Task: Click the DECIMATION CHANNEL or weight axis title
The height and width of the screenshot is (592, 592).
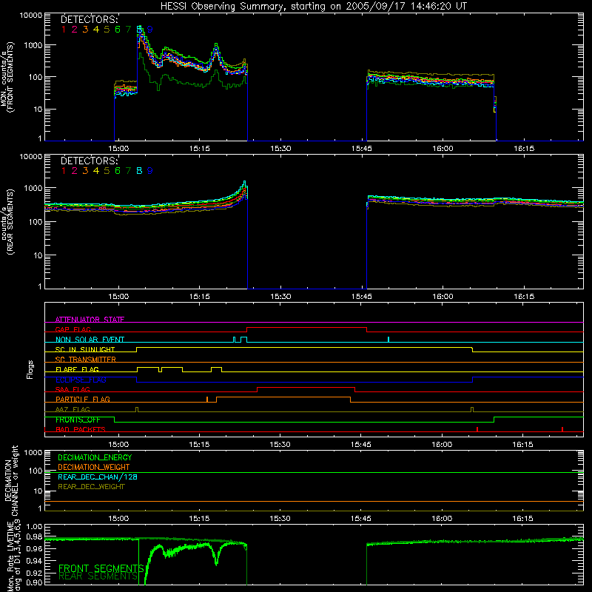Action: (11, 480)
